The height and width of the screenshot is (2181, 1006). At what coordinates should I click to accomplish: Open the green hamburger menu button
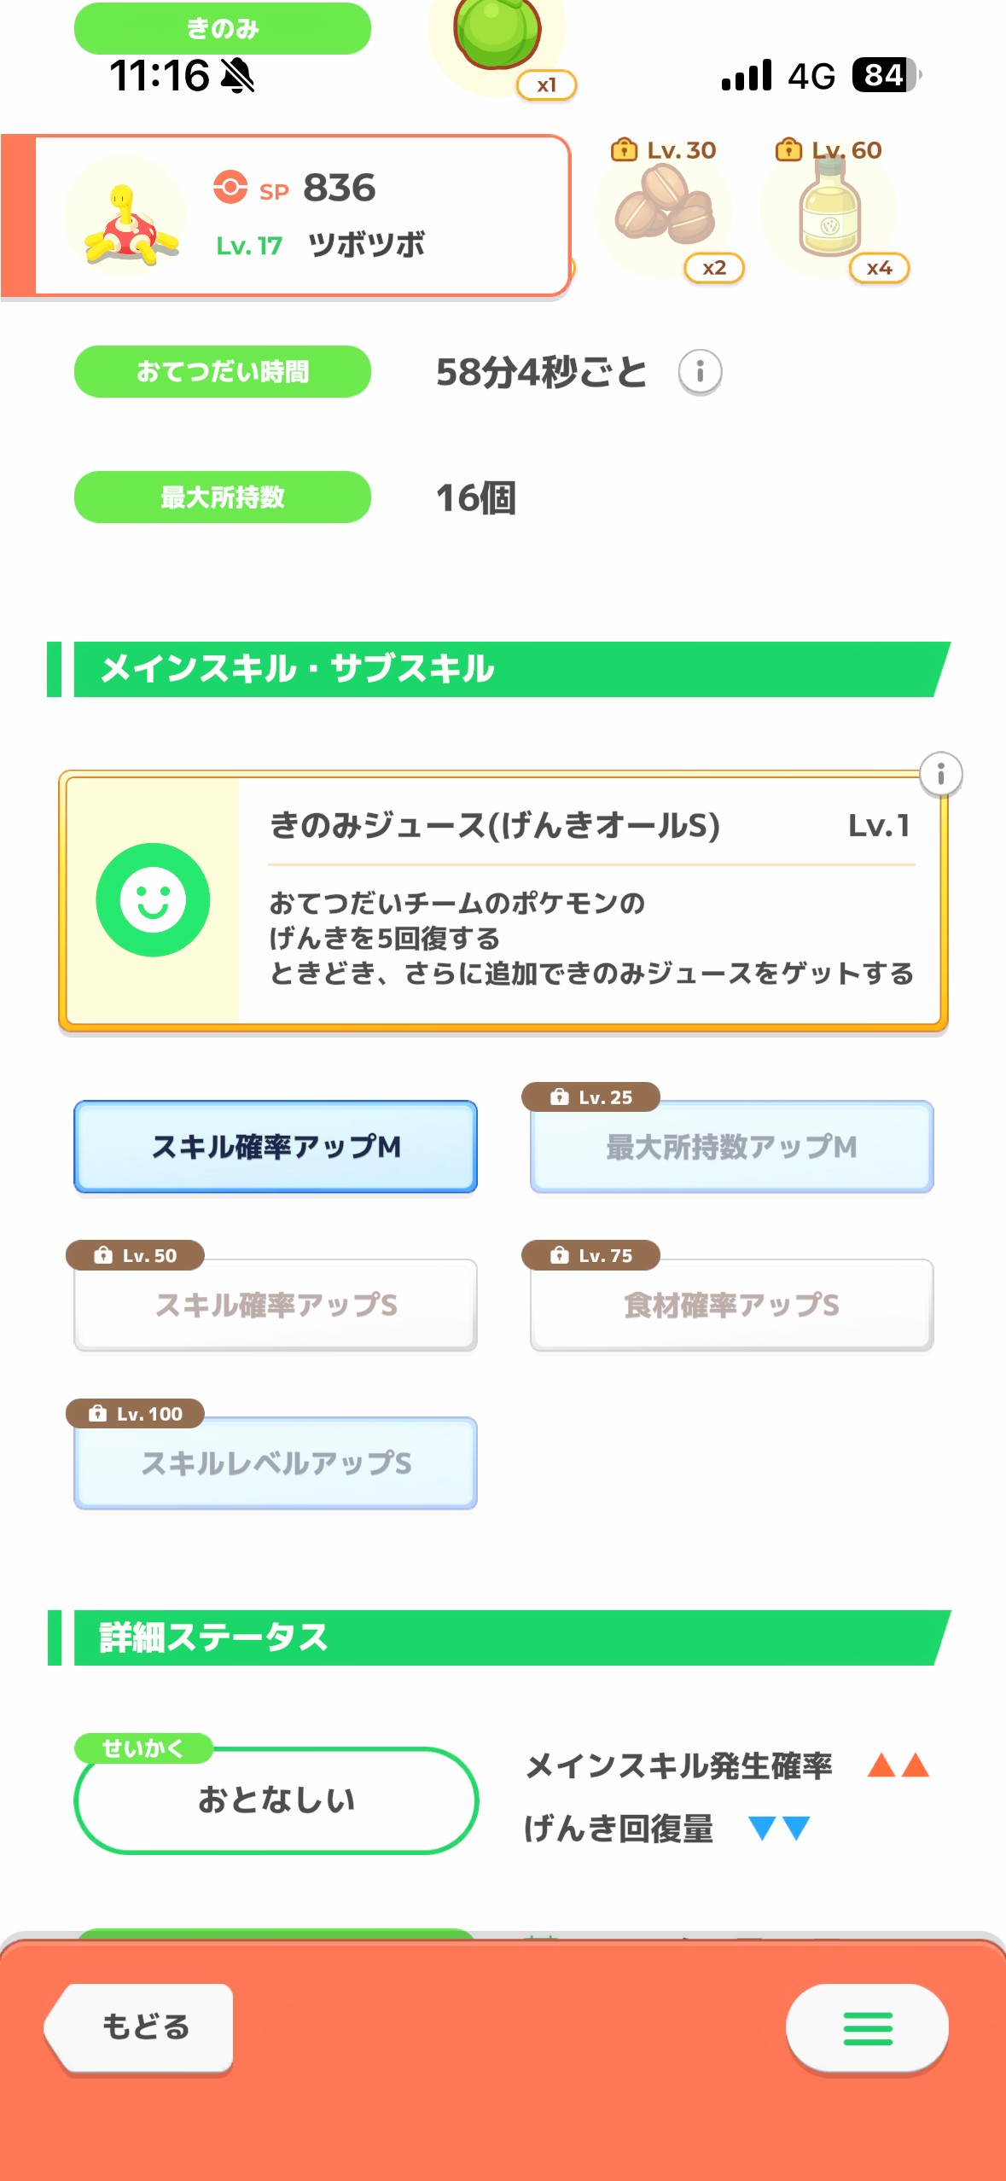pos(867,2027)
